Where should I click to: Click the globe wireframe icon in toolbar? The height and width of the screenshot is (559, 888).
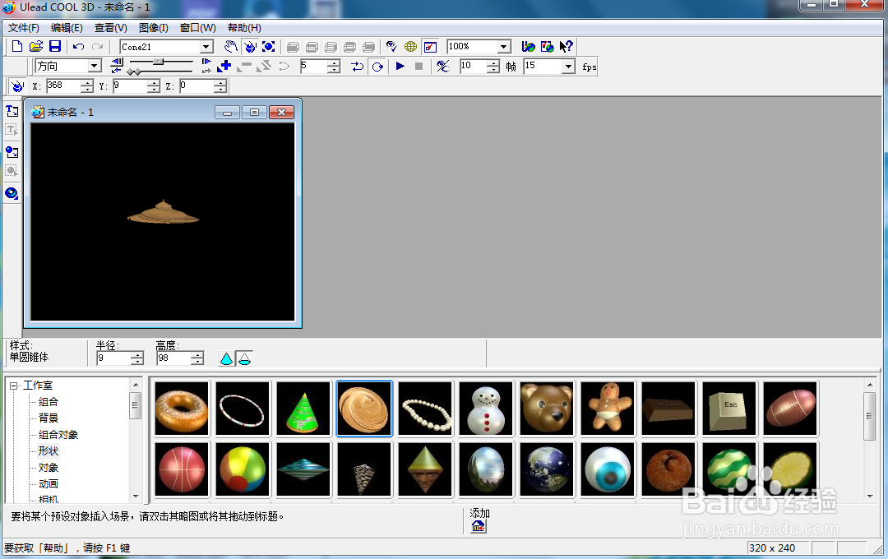410,46
